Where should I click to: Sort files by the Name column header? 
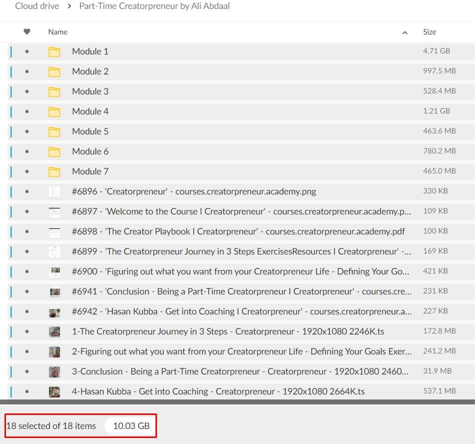pos(58,31)
